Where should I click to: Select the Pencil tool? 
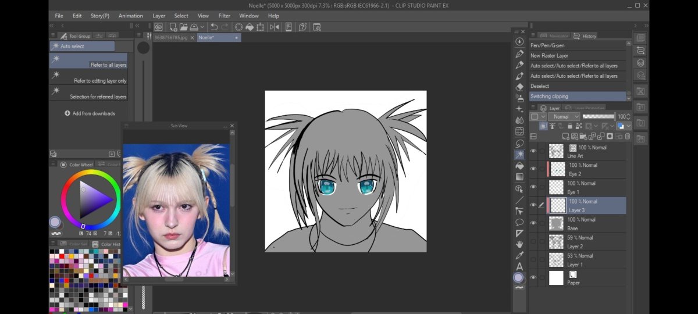tap(519, 65)
